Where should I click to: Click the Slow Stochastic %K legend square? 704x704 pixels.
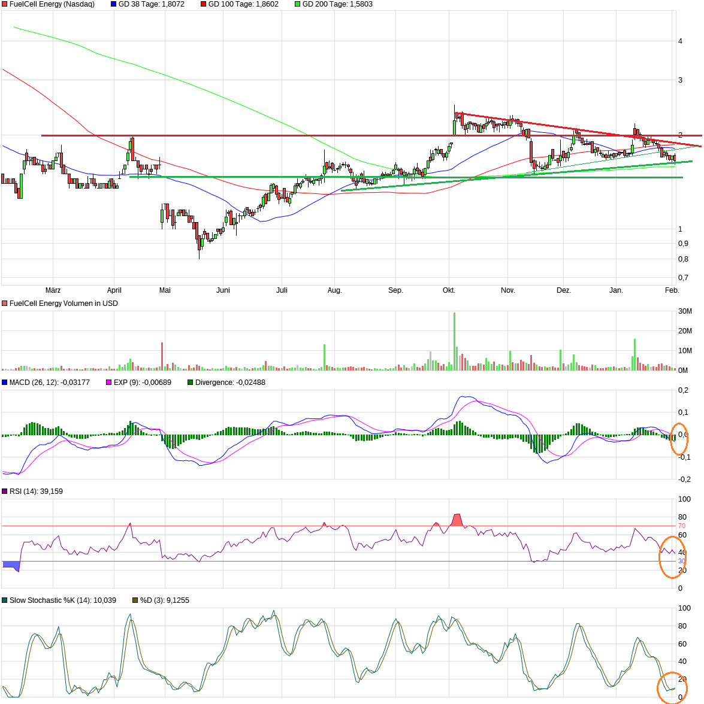point(5,600)
